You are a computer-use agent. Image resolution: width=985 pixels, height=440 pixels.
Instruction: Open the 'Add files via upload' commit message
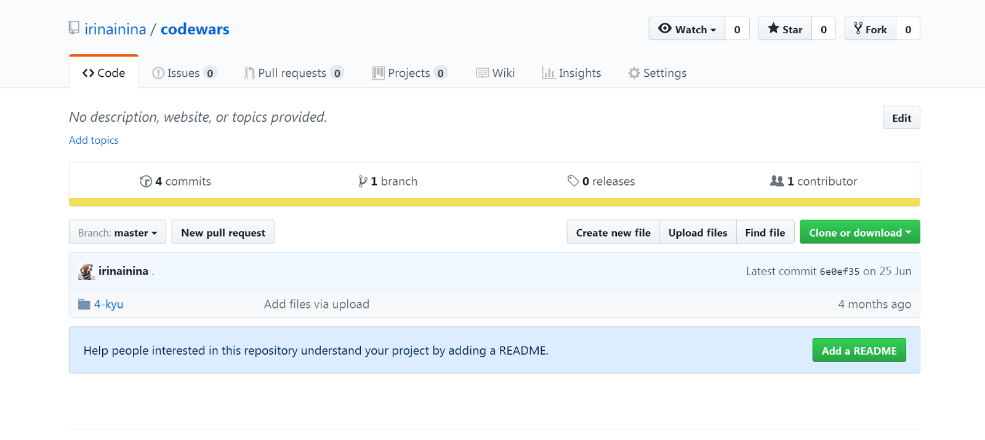coord(316,304)
